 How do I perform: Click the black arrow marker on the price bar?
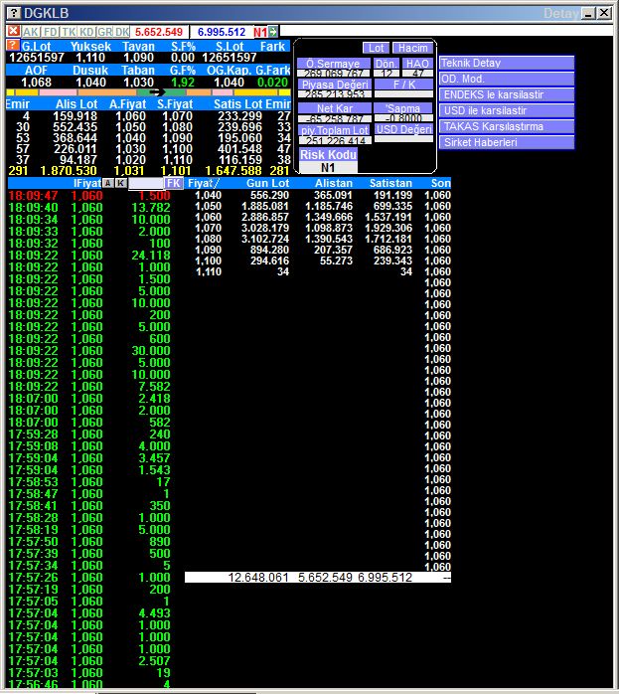[x=157, y=92]
